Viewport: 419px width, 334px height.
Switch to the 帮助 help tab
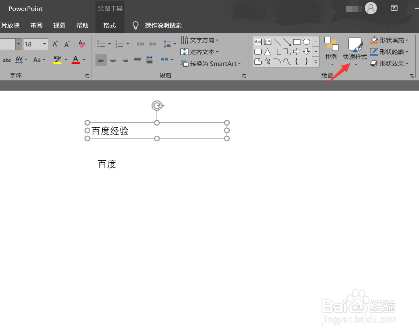click(x=83, y=25)
